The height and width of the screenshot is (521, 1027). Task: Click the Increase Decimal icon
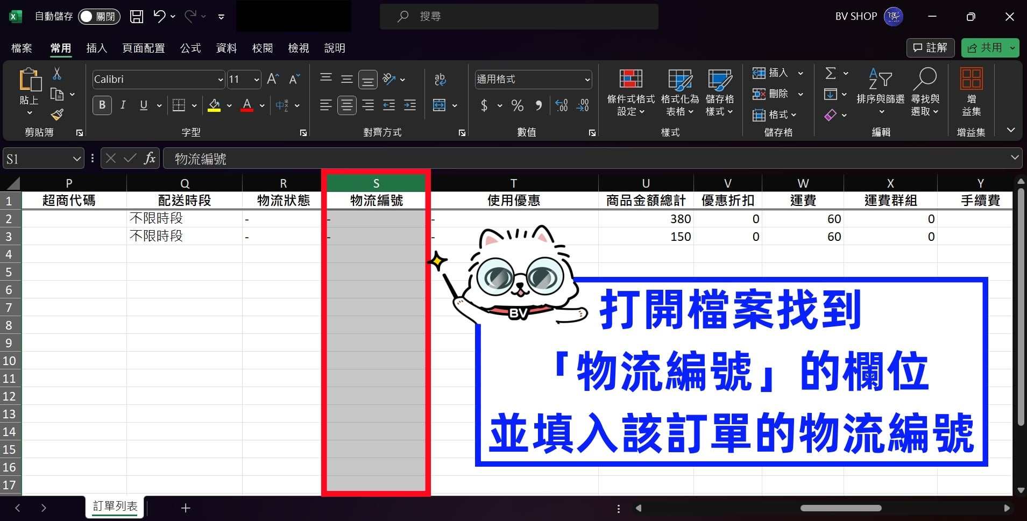pyautogui.click(x=562, y=105)
